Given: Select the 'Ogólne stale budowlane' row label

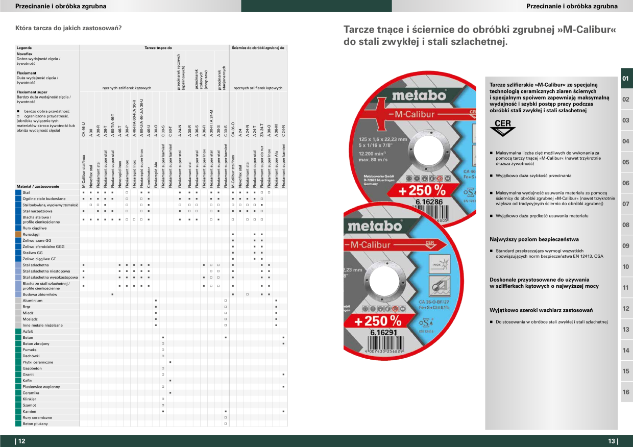Looking at the screenshot, I should (44, 198).
